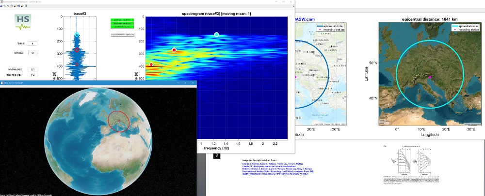Viewport: 485px width, 196px height.
Task: Click the spectrogram plot title
Action: pyautogui.click(x=216, y=13)
